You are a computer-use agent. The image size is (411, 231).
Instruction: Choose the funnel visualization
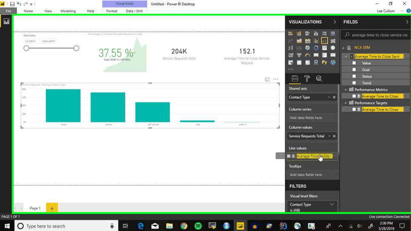[x=299, y=55]
